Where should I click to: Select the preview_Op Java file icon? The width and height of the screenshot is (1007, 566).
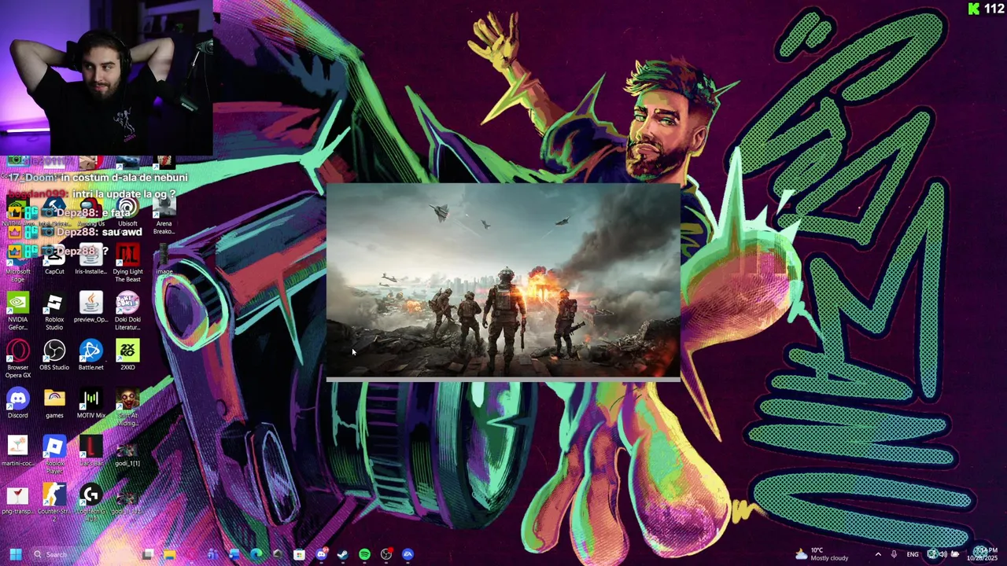(x=90, y=308)
